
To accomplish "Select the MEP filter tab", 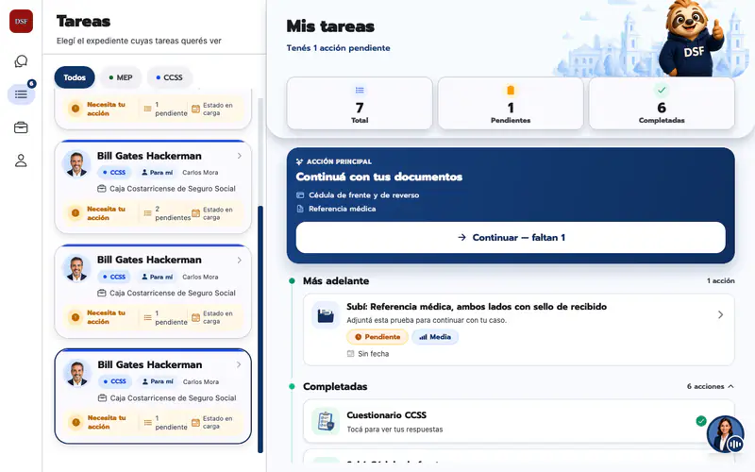I will pyautogui.click(x=121, y=77).
